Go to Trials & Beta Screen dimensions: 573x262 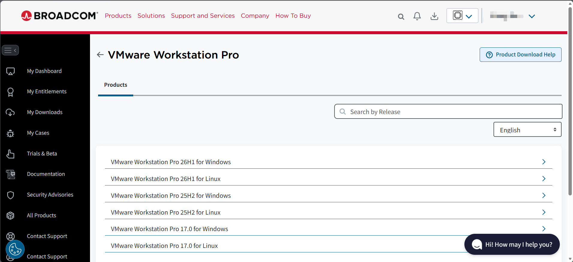(42, 154)
